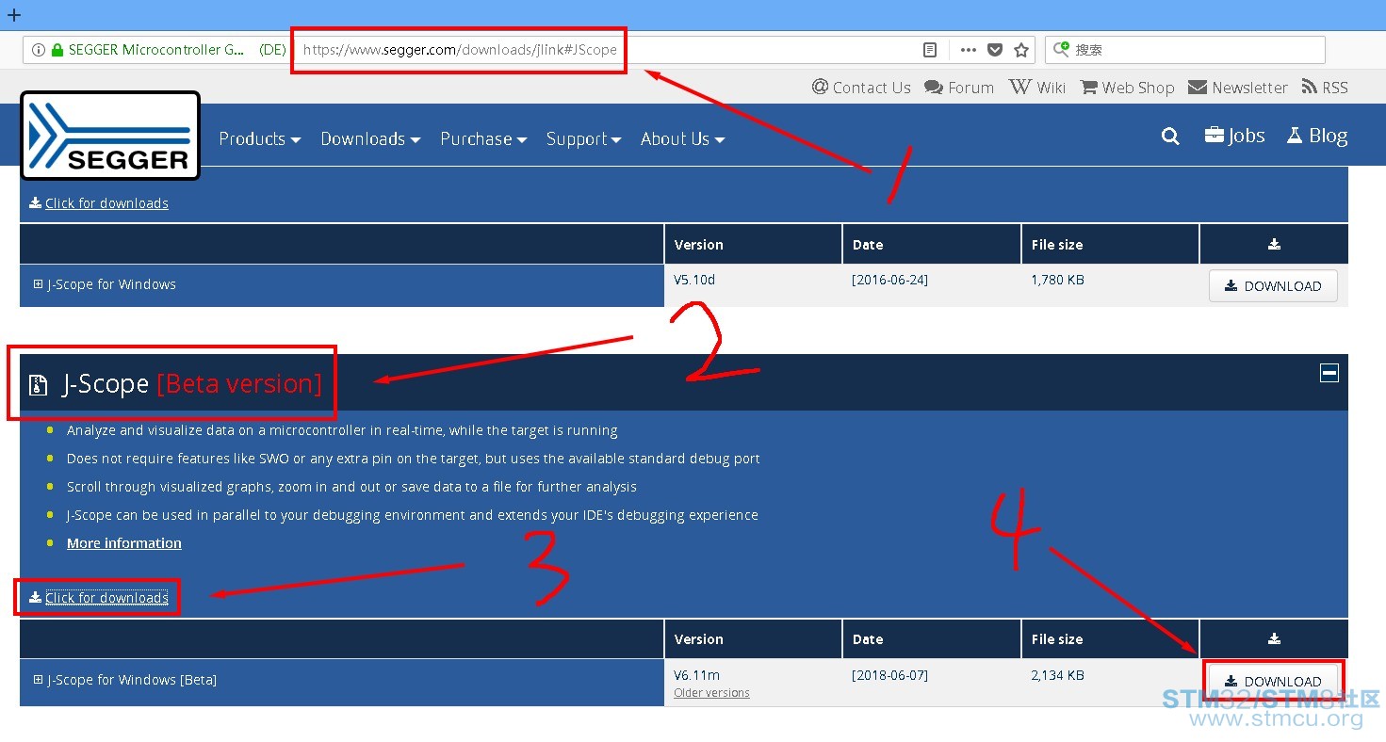Select version text V5.10d
The image size is (1386, 742).
695,280
